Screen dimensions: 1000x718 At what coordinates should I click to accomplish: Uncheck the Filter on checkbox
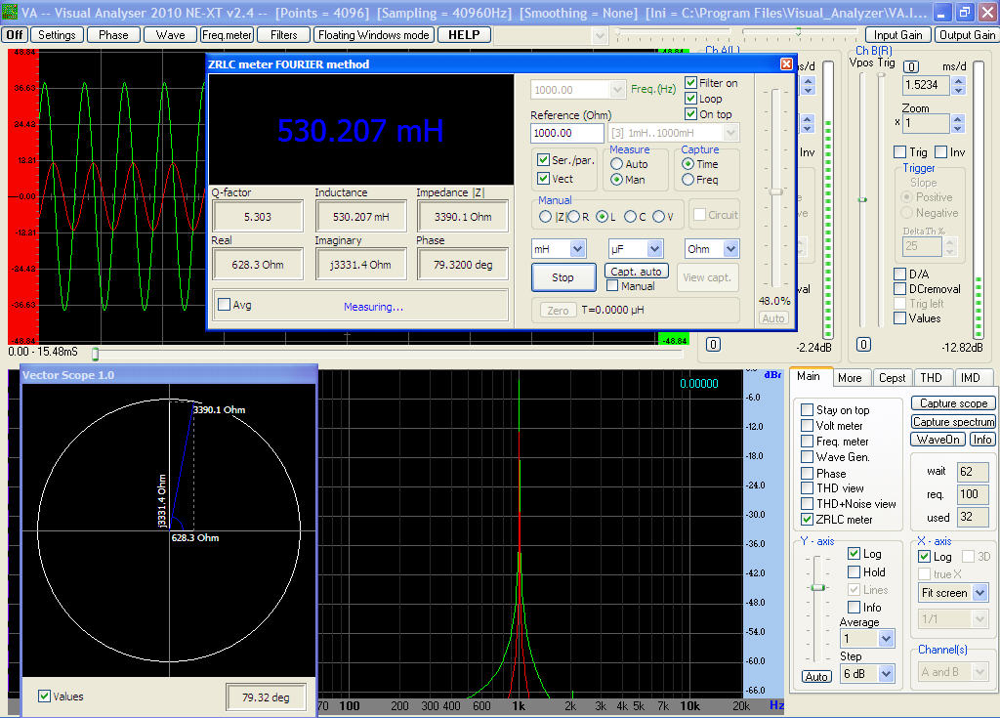coord(691,83)
